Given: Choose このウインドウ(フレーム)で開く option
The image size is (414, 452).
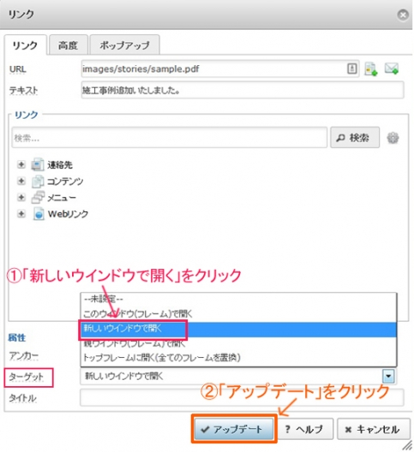Looking at the screenshot, I should click(x=238, y=314).
